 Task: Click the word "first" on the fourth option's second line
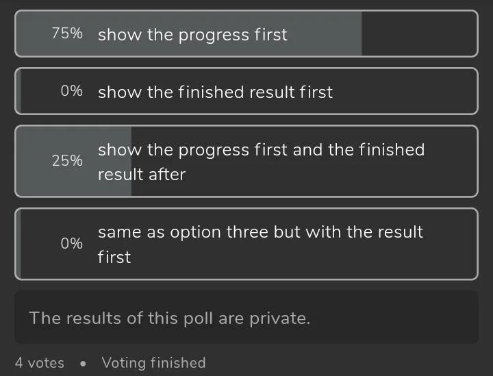tap(114, 257)
